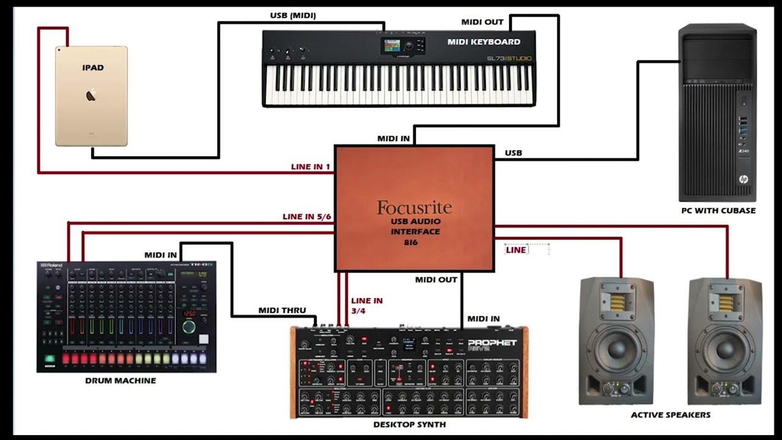Click the "MIDI OUT" label above the keyboard

pos(483,22)
